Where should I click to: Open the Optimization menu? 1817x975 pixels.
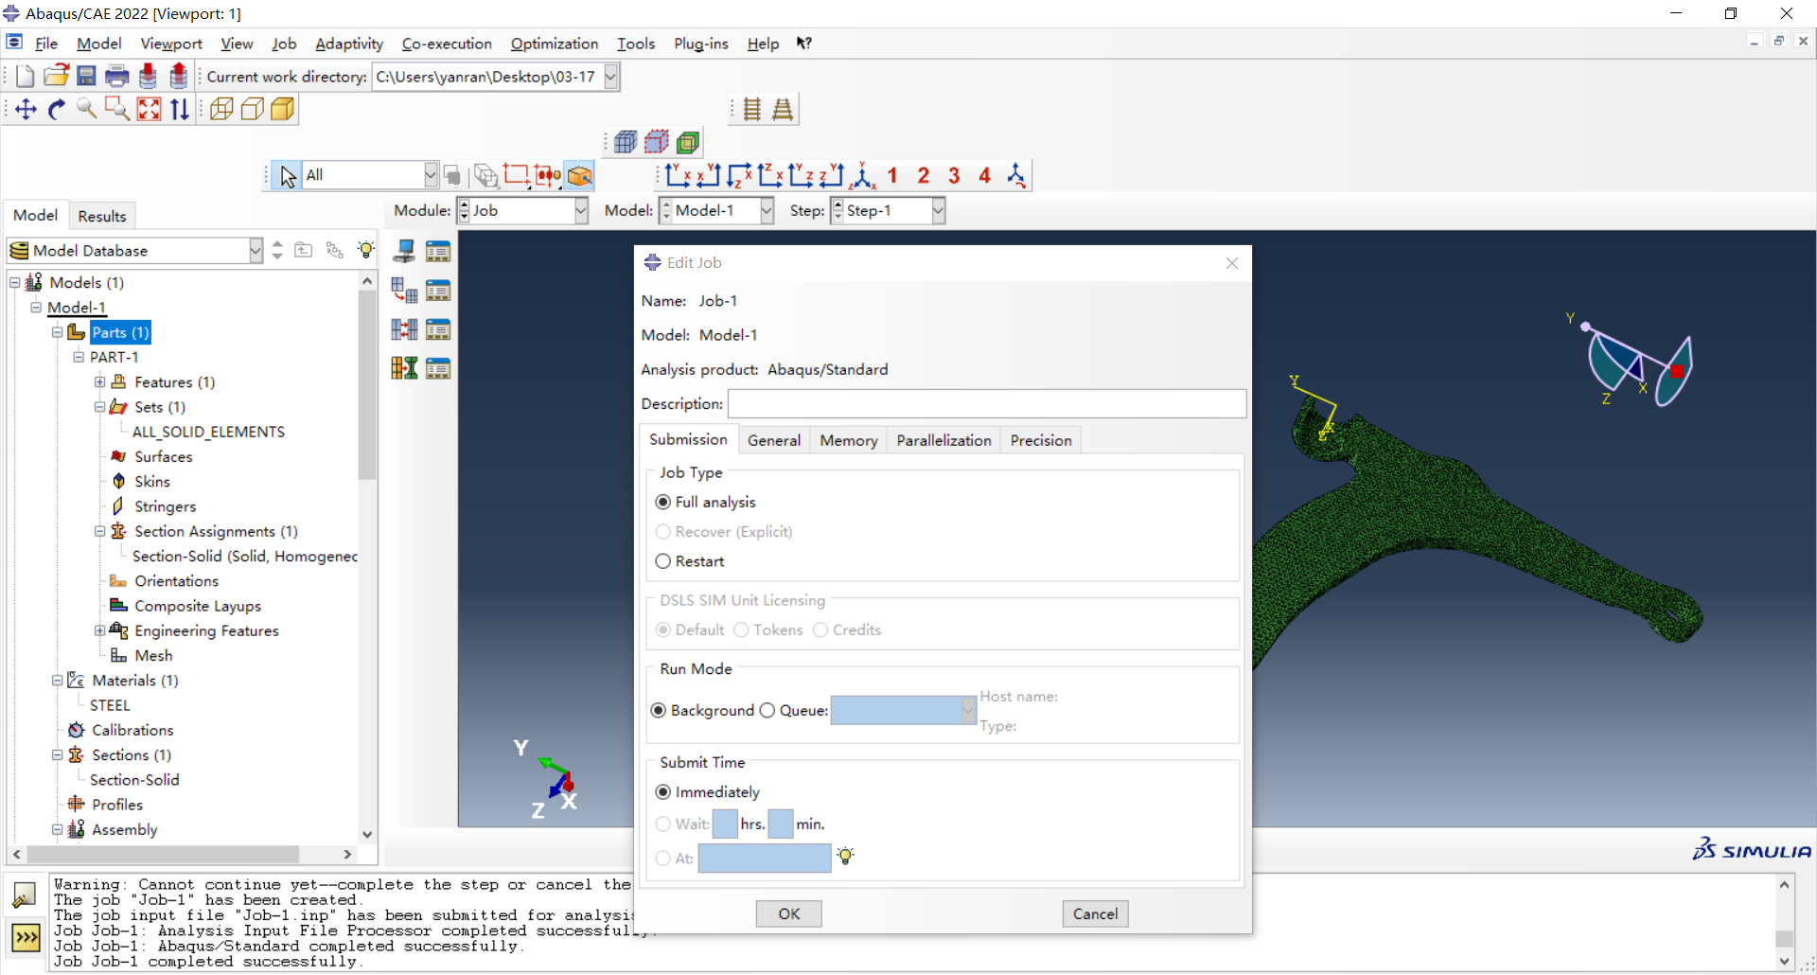coord(555,44)
